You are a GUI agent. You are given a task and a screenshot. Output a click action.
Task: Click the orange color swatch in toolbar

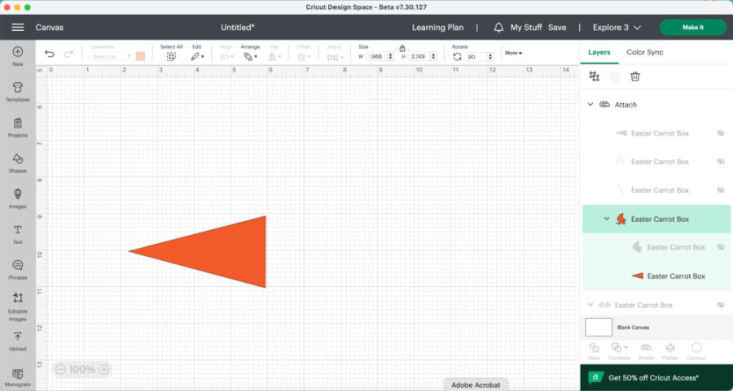[x=140, y=56]
